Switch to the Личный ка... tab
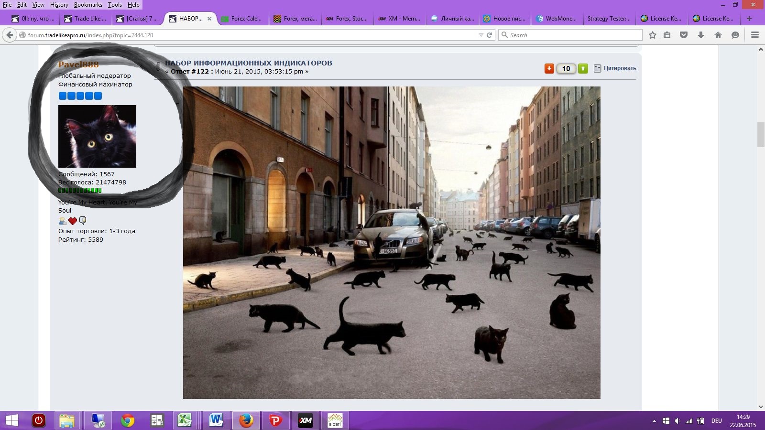Image resolution: width=765 pixels, height=430 pixels. [453, 19]
